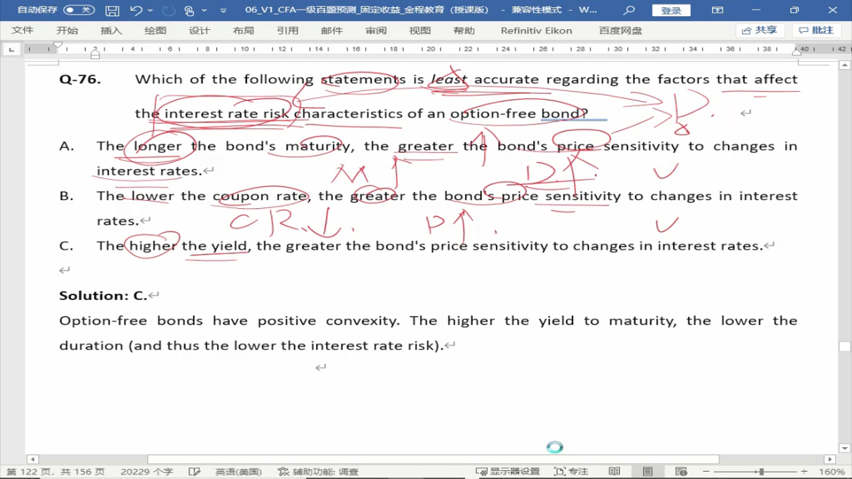
Task: Open the 百度网盘 tab
Action: pos(620,31)
